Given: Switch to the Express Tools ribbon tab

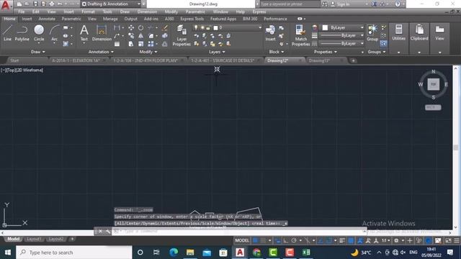Looking at the screenshot, I should 192,19.
